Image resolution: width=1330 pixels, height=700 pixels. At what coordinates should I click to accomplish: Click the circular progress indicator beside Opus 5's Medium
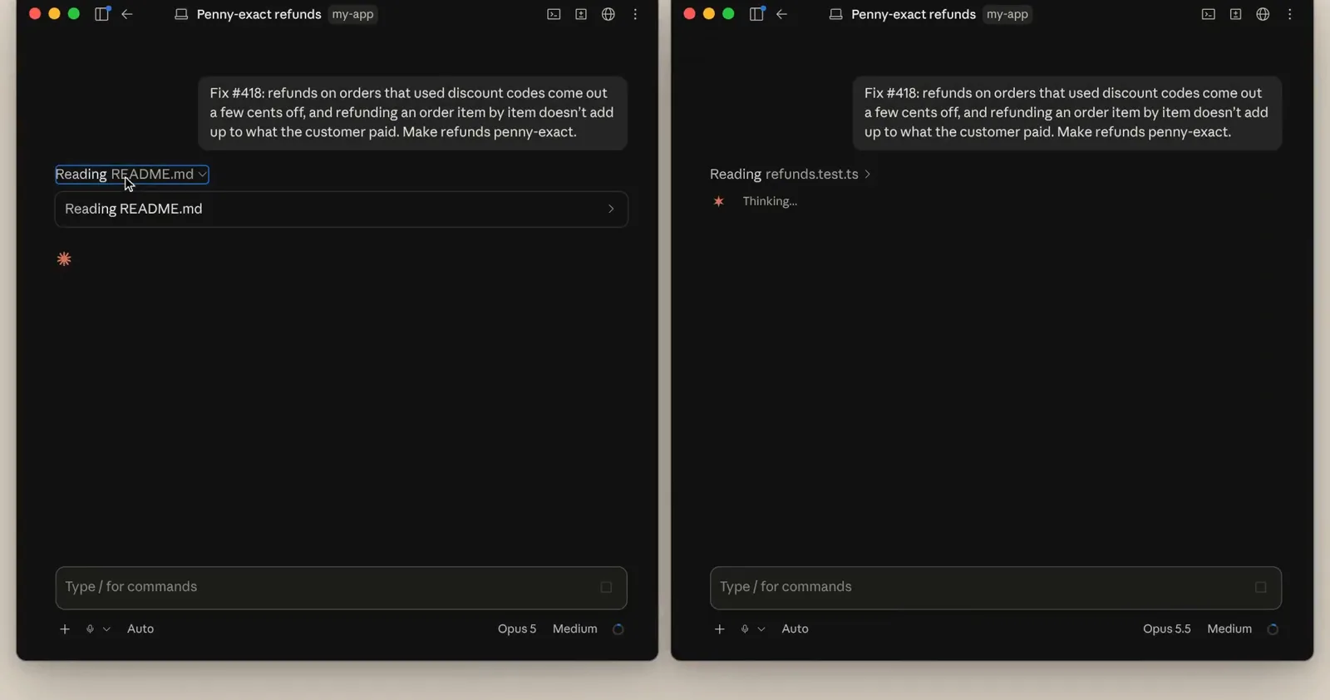click(618, 629)
